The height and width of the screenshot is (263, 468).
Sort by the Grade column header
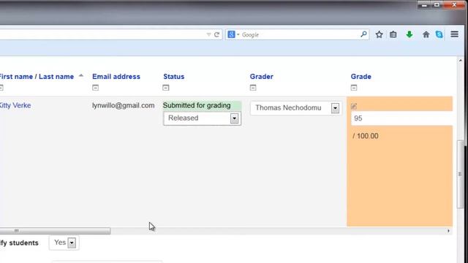coord(361,77)
